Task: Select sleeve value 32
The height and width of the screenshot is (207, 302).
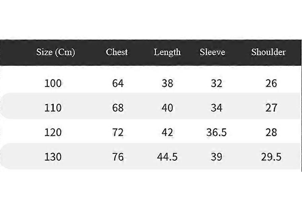Action: click(x=216, y=83)
